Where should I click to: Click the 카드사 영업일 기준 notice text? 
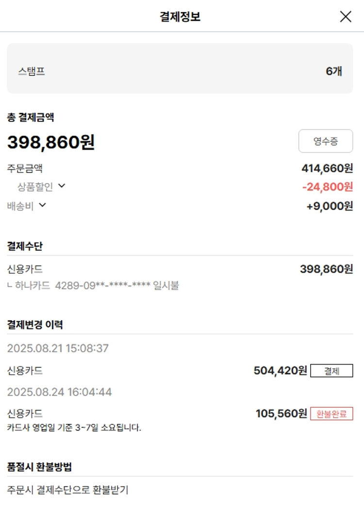[x=74, y=428]
